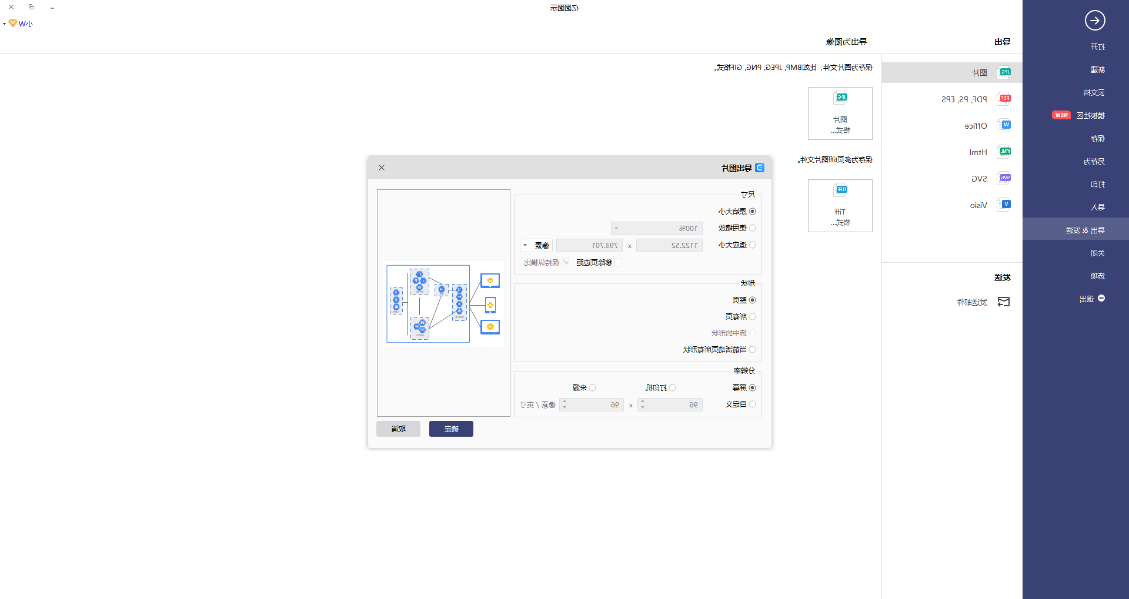Click the user diamond VIP icon
The width and height of the screenshot is (1129, 599).
(x=13, y=23)
